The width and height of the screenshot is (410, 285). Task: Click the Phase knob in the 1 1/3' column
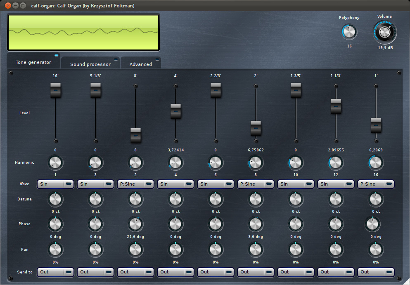(x=336, y=224)
